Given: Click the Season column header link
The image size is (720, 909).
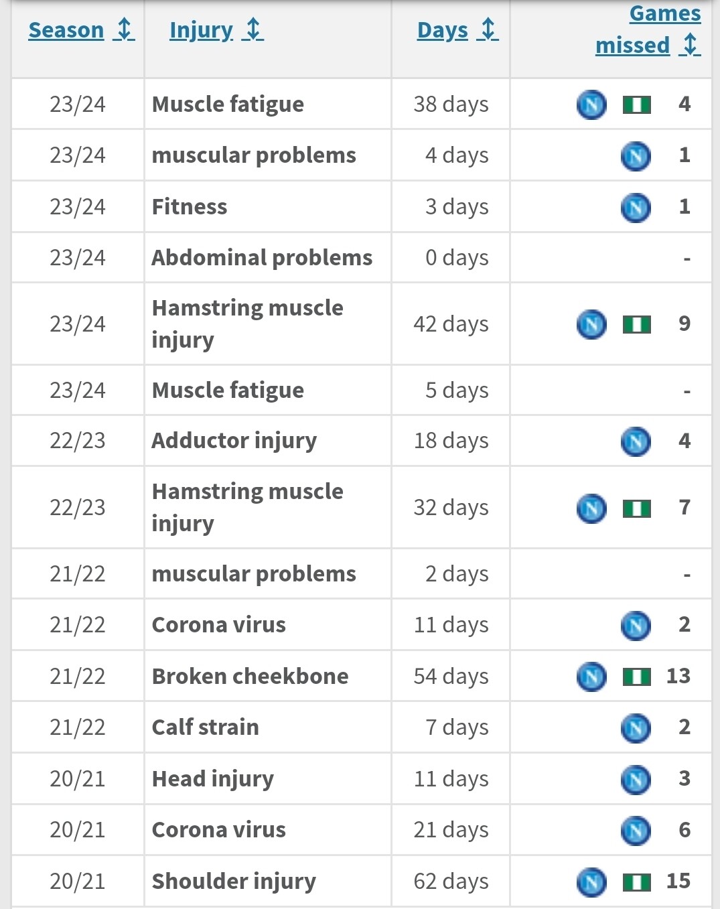Looking at the screenshot, I should 66,30.
